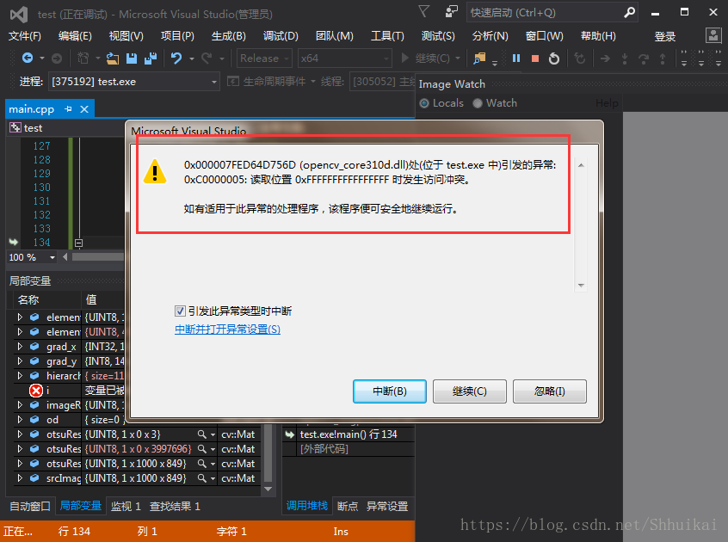Select the Locals radio button in Image Watch
This screenshot has height=542, width=728.
tap(424, 103)
